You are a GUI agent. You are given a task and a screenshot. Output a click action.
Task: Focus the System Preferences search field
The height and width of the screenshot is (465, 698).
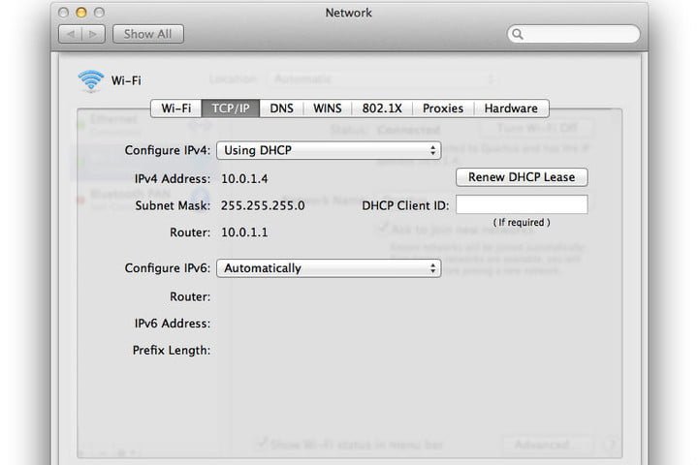point(573,34)
